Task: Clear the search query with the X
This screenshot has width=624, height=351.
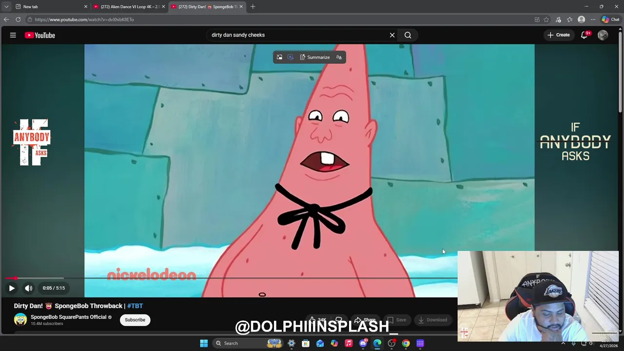Action: click(x=392, y=35)
